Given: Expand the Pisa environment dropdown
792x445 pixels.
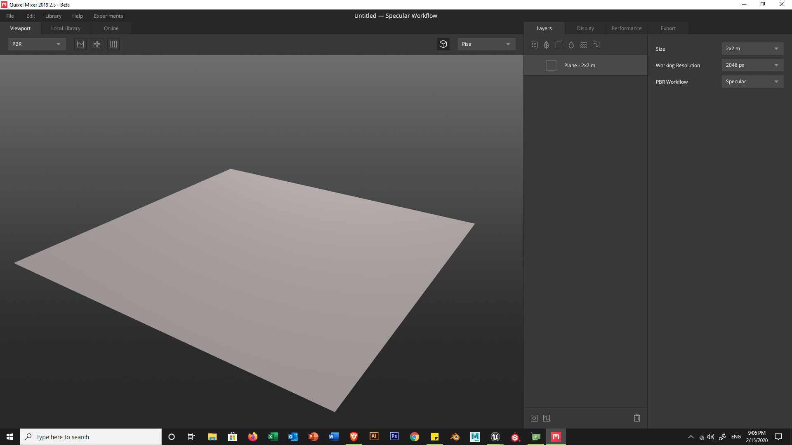Looking at the screenshot, I should (486, 44).
